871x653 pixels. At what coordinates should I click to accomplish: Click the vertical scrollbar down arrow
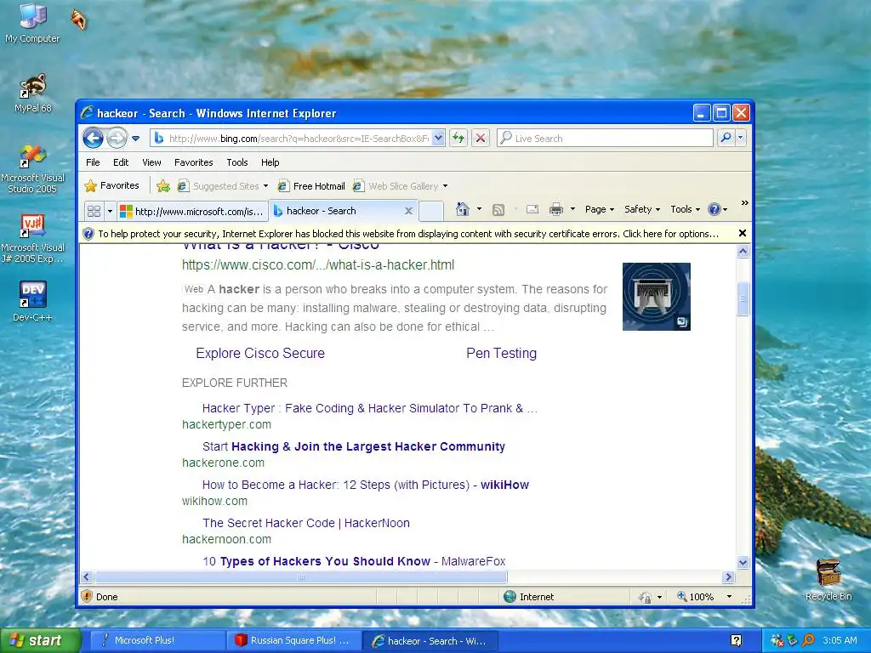click(x=743, y=563)
